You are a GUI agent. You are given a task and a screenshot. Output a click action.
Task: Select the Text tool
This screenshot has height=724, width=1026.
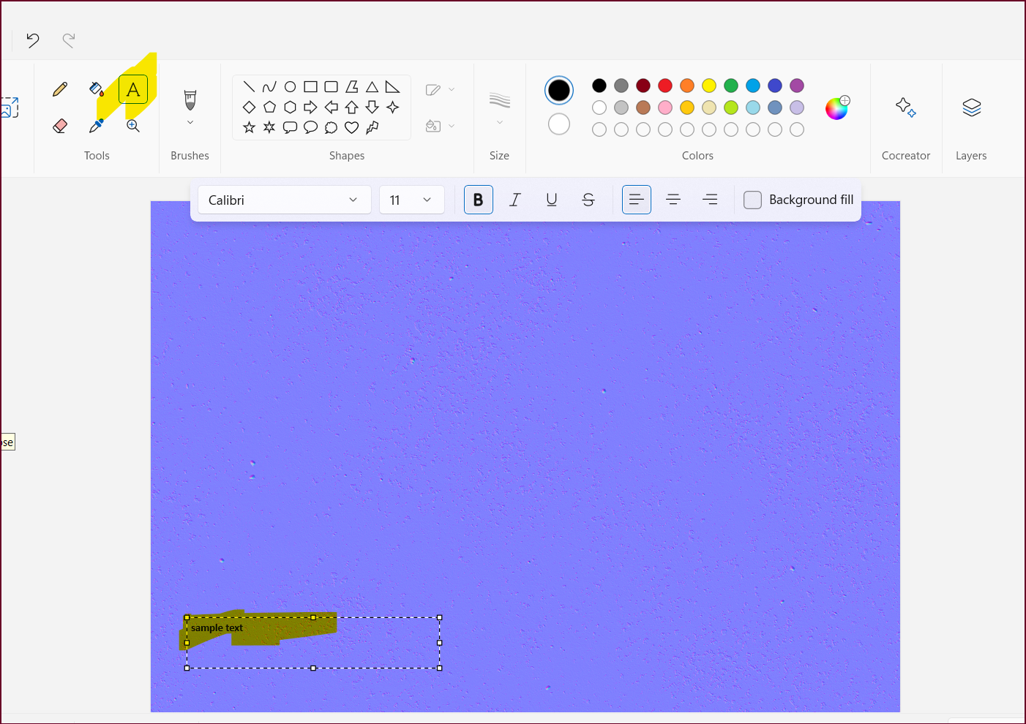[x=133, y=89]
